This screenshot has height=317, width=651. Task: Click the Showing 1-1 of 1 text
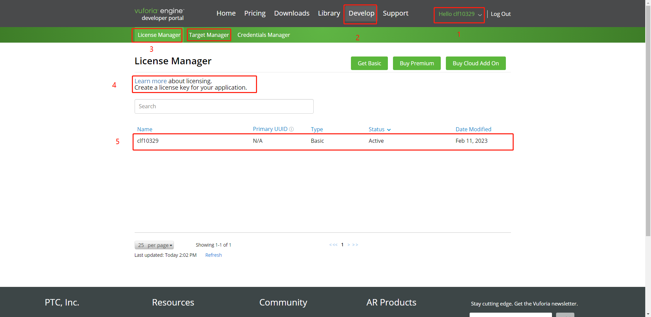[x=213, y=245]
